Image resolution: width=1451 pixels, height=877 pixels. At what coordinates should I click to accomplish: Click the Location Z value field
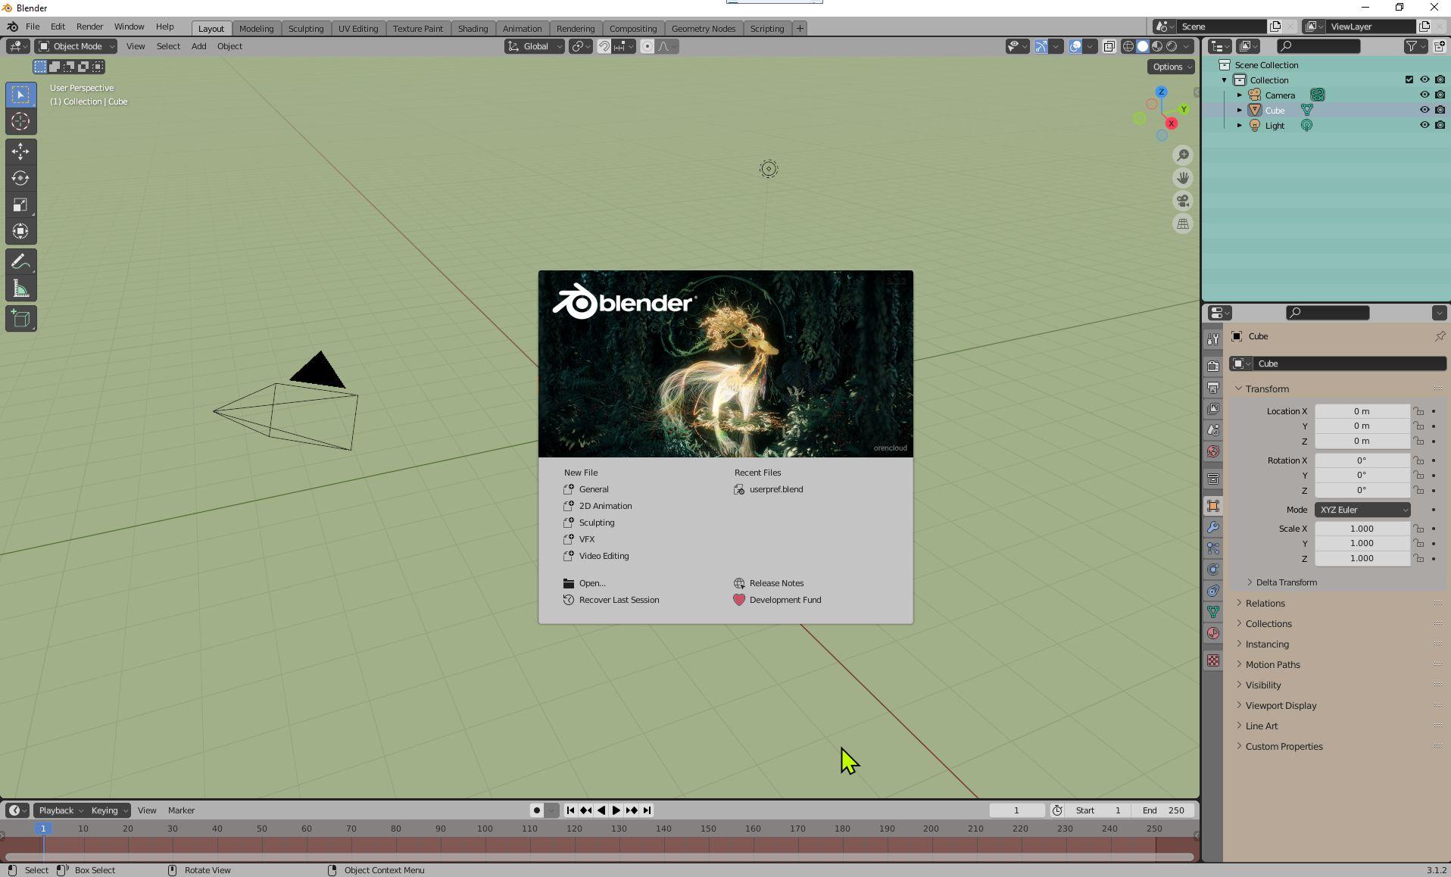(1362, 442)
